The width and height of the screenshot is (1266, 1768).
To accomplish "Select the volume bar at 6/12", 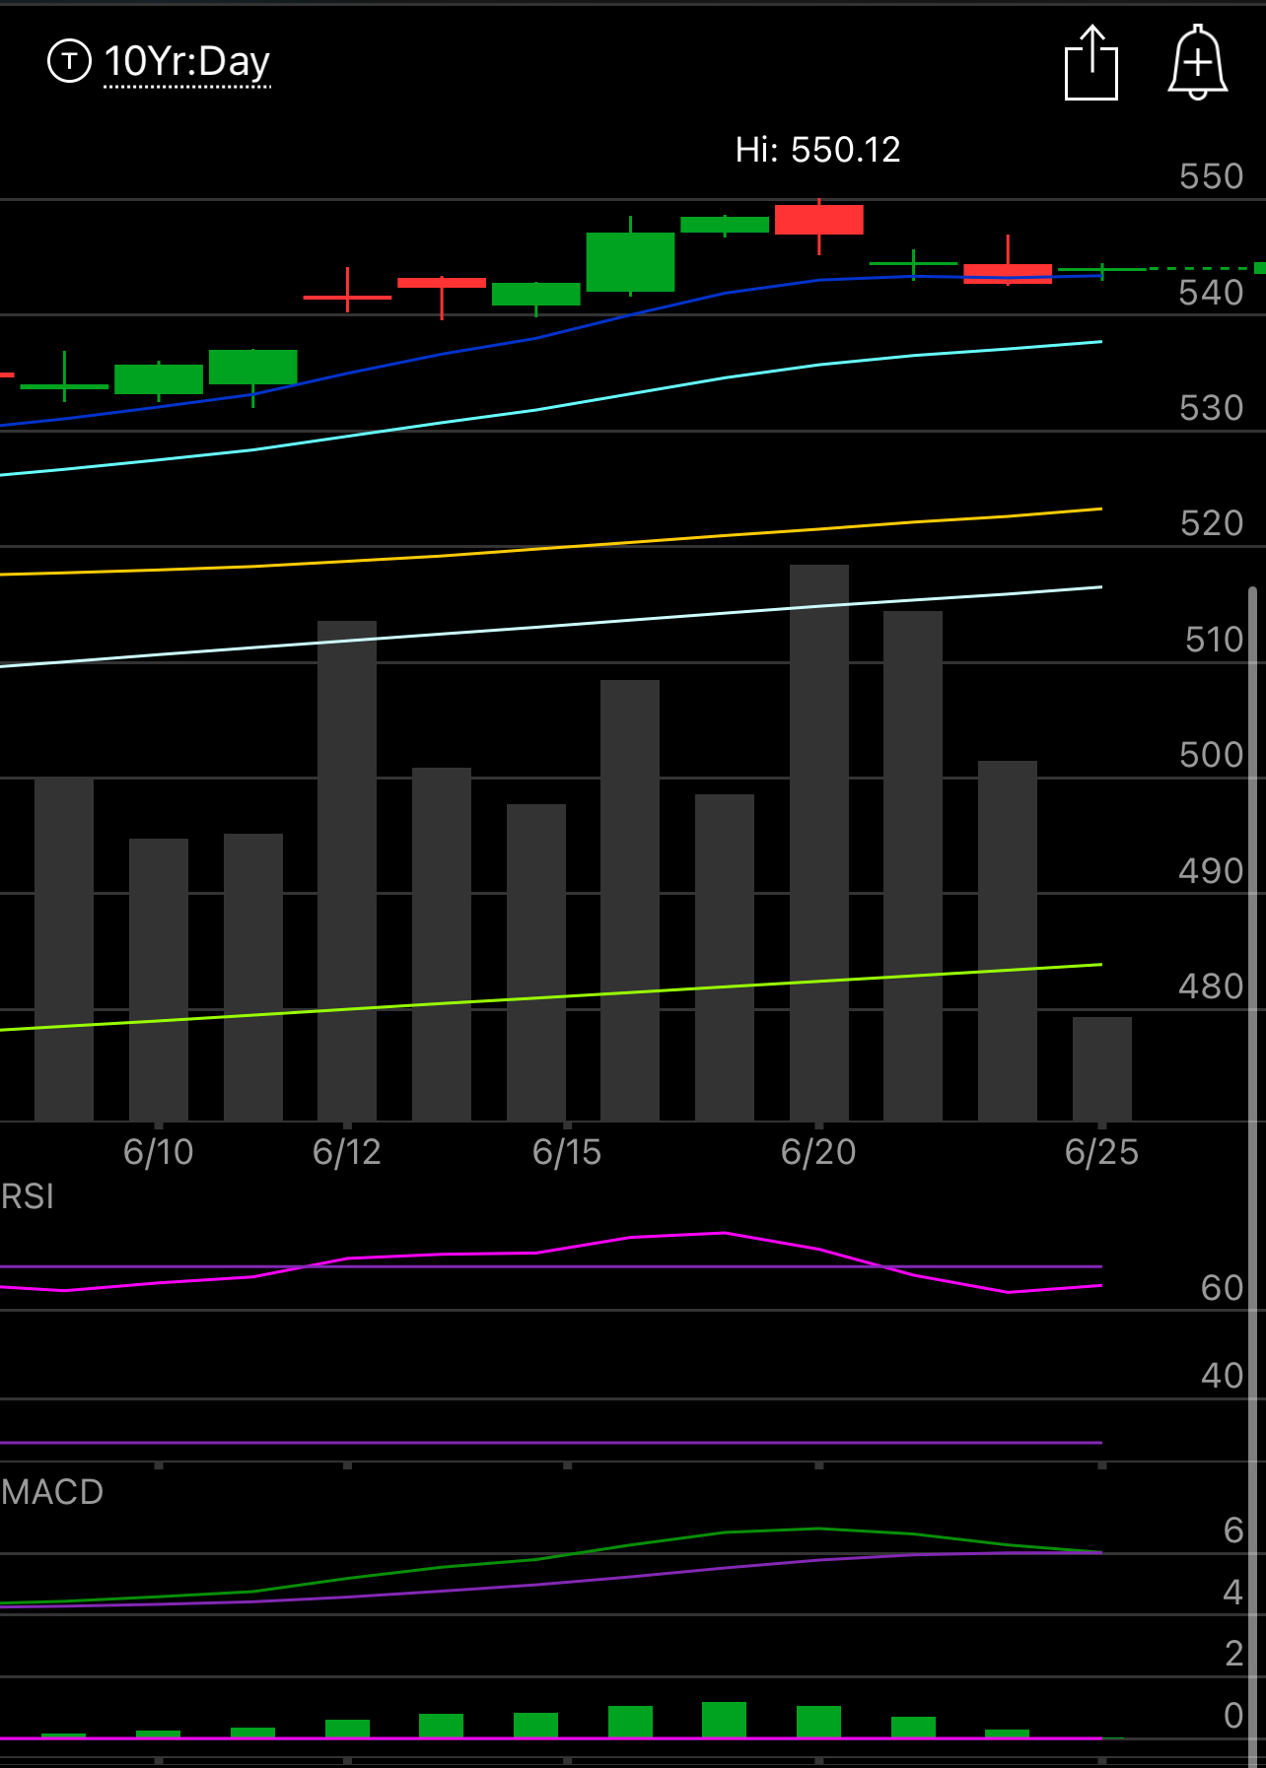I will coord(347,871).
